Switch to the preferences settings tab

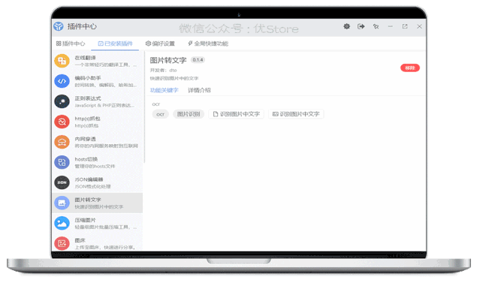(x=160, y=44)
